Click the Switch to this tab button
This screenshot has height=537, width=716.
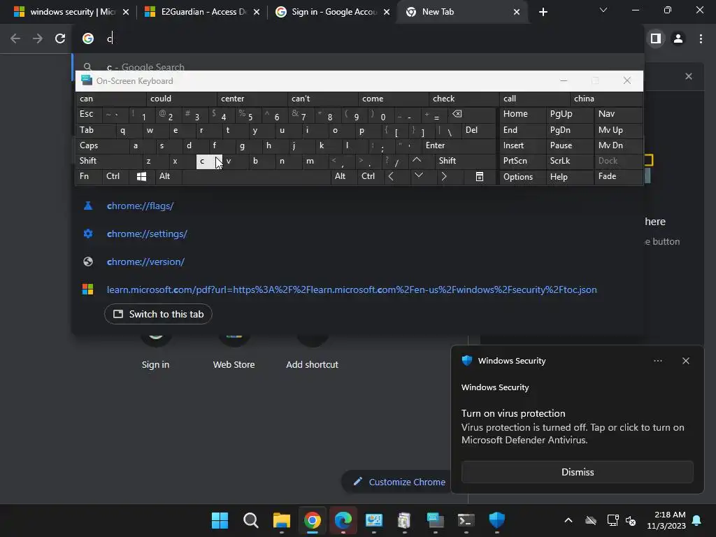(158, 314)
